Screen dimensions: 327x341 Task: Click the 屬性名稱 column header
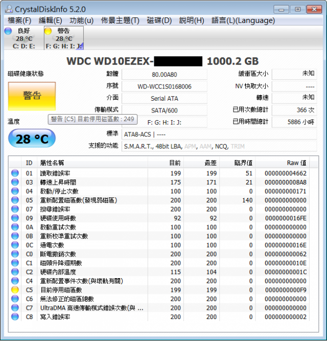pos(92,163)
